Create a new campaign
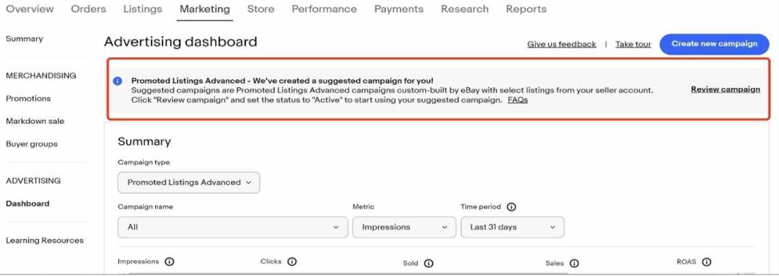This screenshot has height=276, width=779. (x=714, y=44)
